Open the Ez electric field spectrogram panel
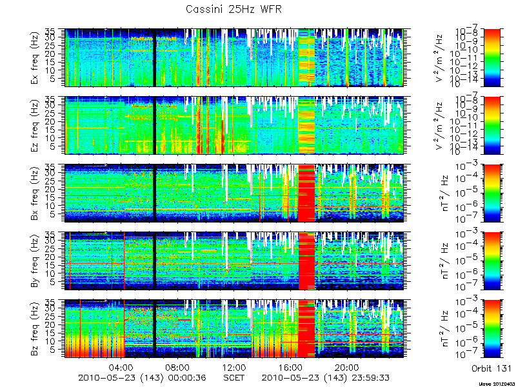The height and width of the screenshot is (387, 516). (x=234, y=125)
